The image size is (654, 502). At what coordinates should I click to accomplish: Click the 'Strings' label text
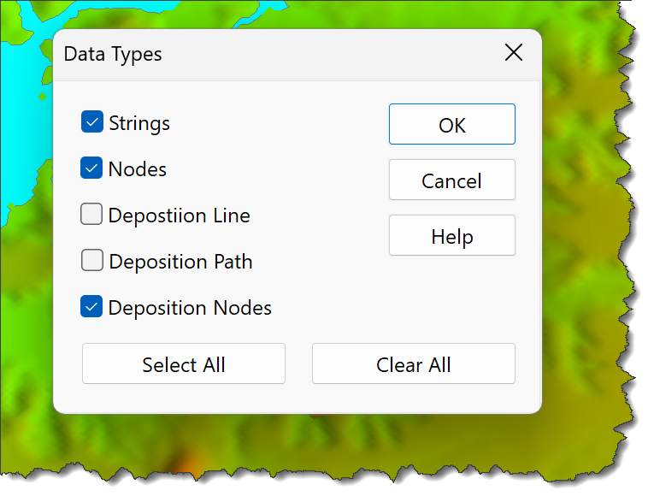click(x=139, y=123)
